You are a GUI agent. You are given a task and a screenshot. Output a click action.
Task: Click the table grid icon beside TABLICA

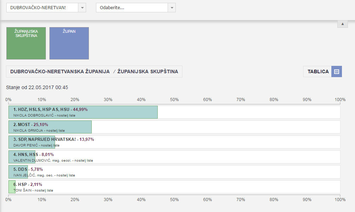336,71
